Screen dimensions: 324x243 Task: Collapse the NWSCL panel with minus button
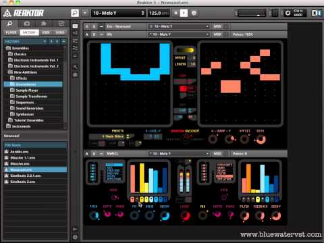(x=101, y=154)
